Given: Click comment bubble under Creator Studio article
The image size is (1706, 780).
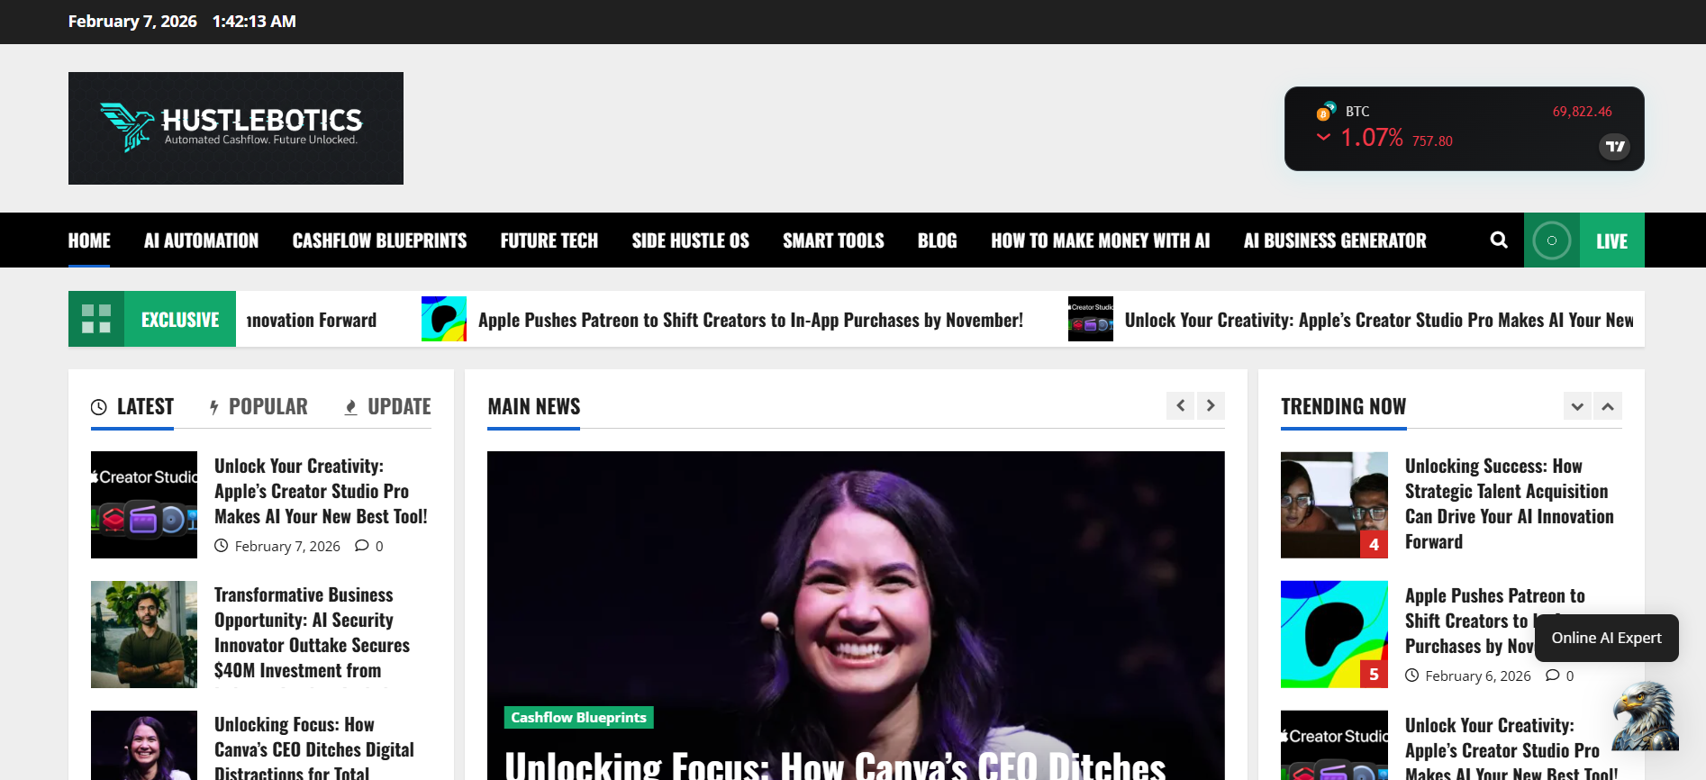Looking at the screenshot, I should click(362, 546).
